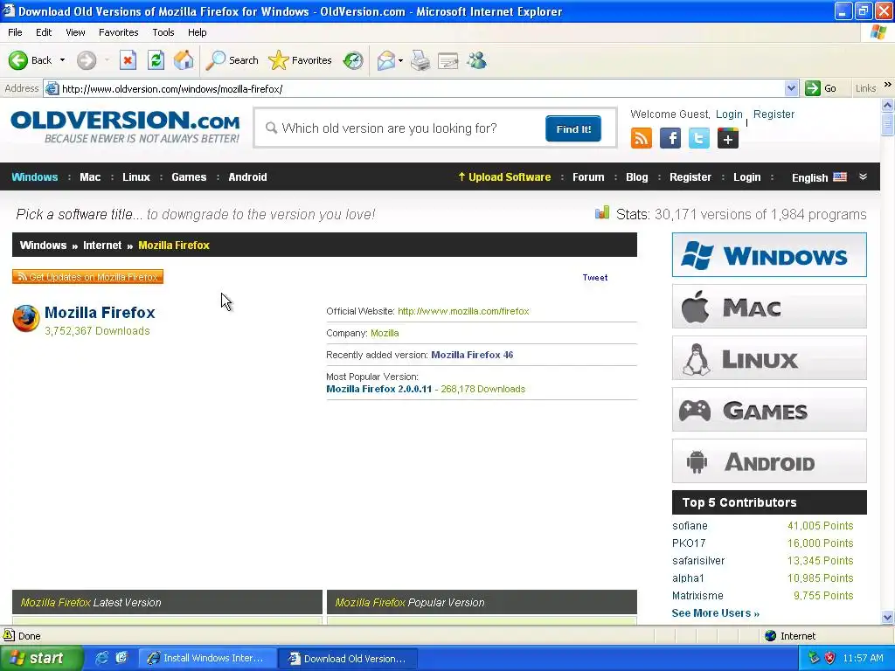Select Linux in site navigation bar
Screen dimensions: 895x671
(x=136, y=176)
